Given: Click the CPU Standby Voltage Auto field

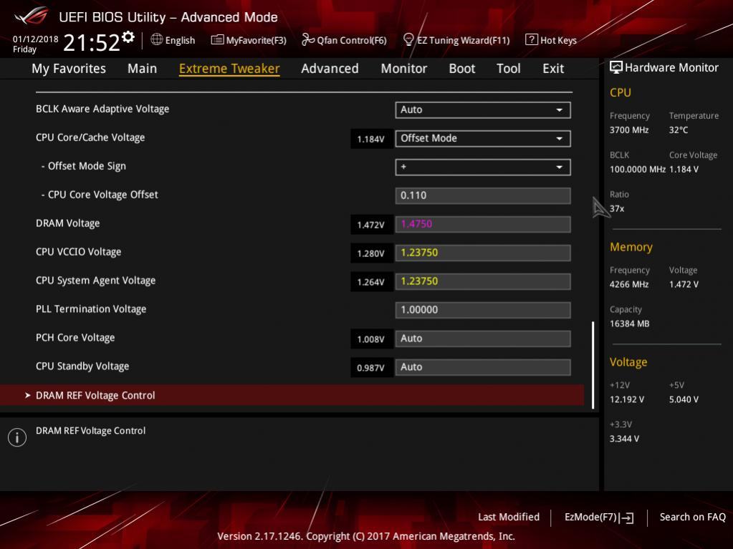Looking at the screenshot, I should (483, 367).
